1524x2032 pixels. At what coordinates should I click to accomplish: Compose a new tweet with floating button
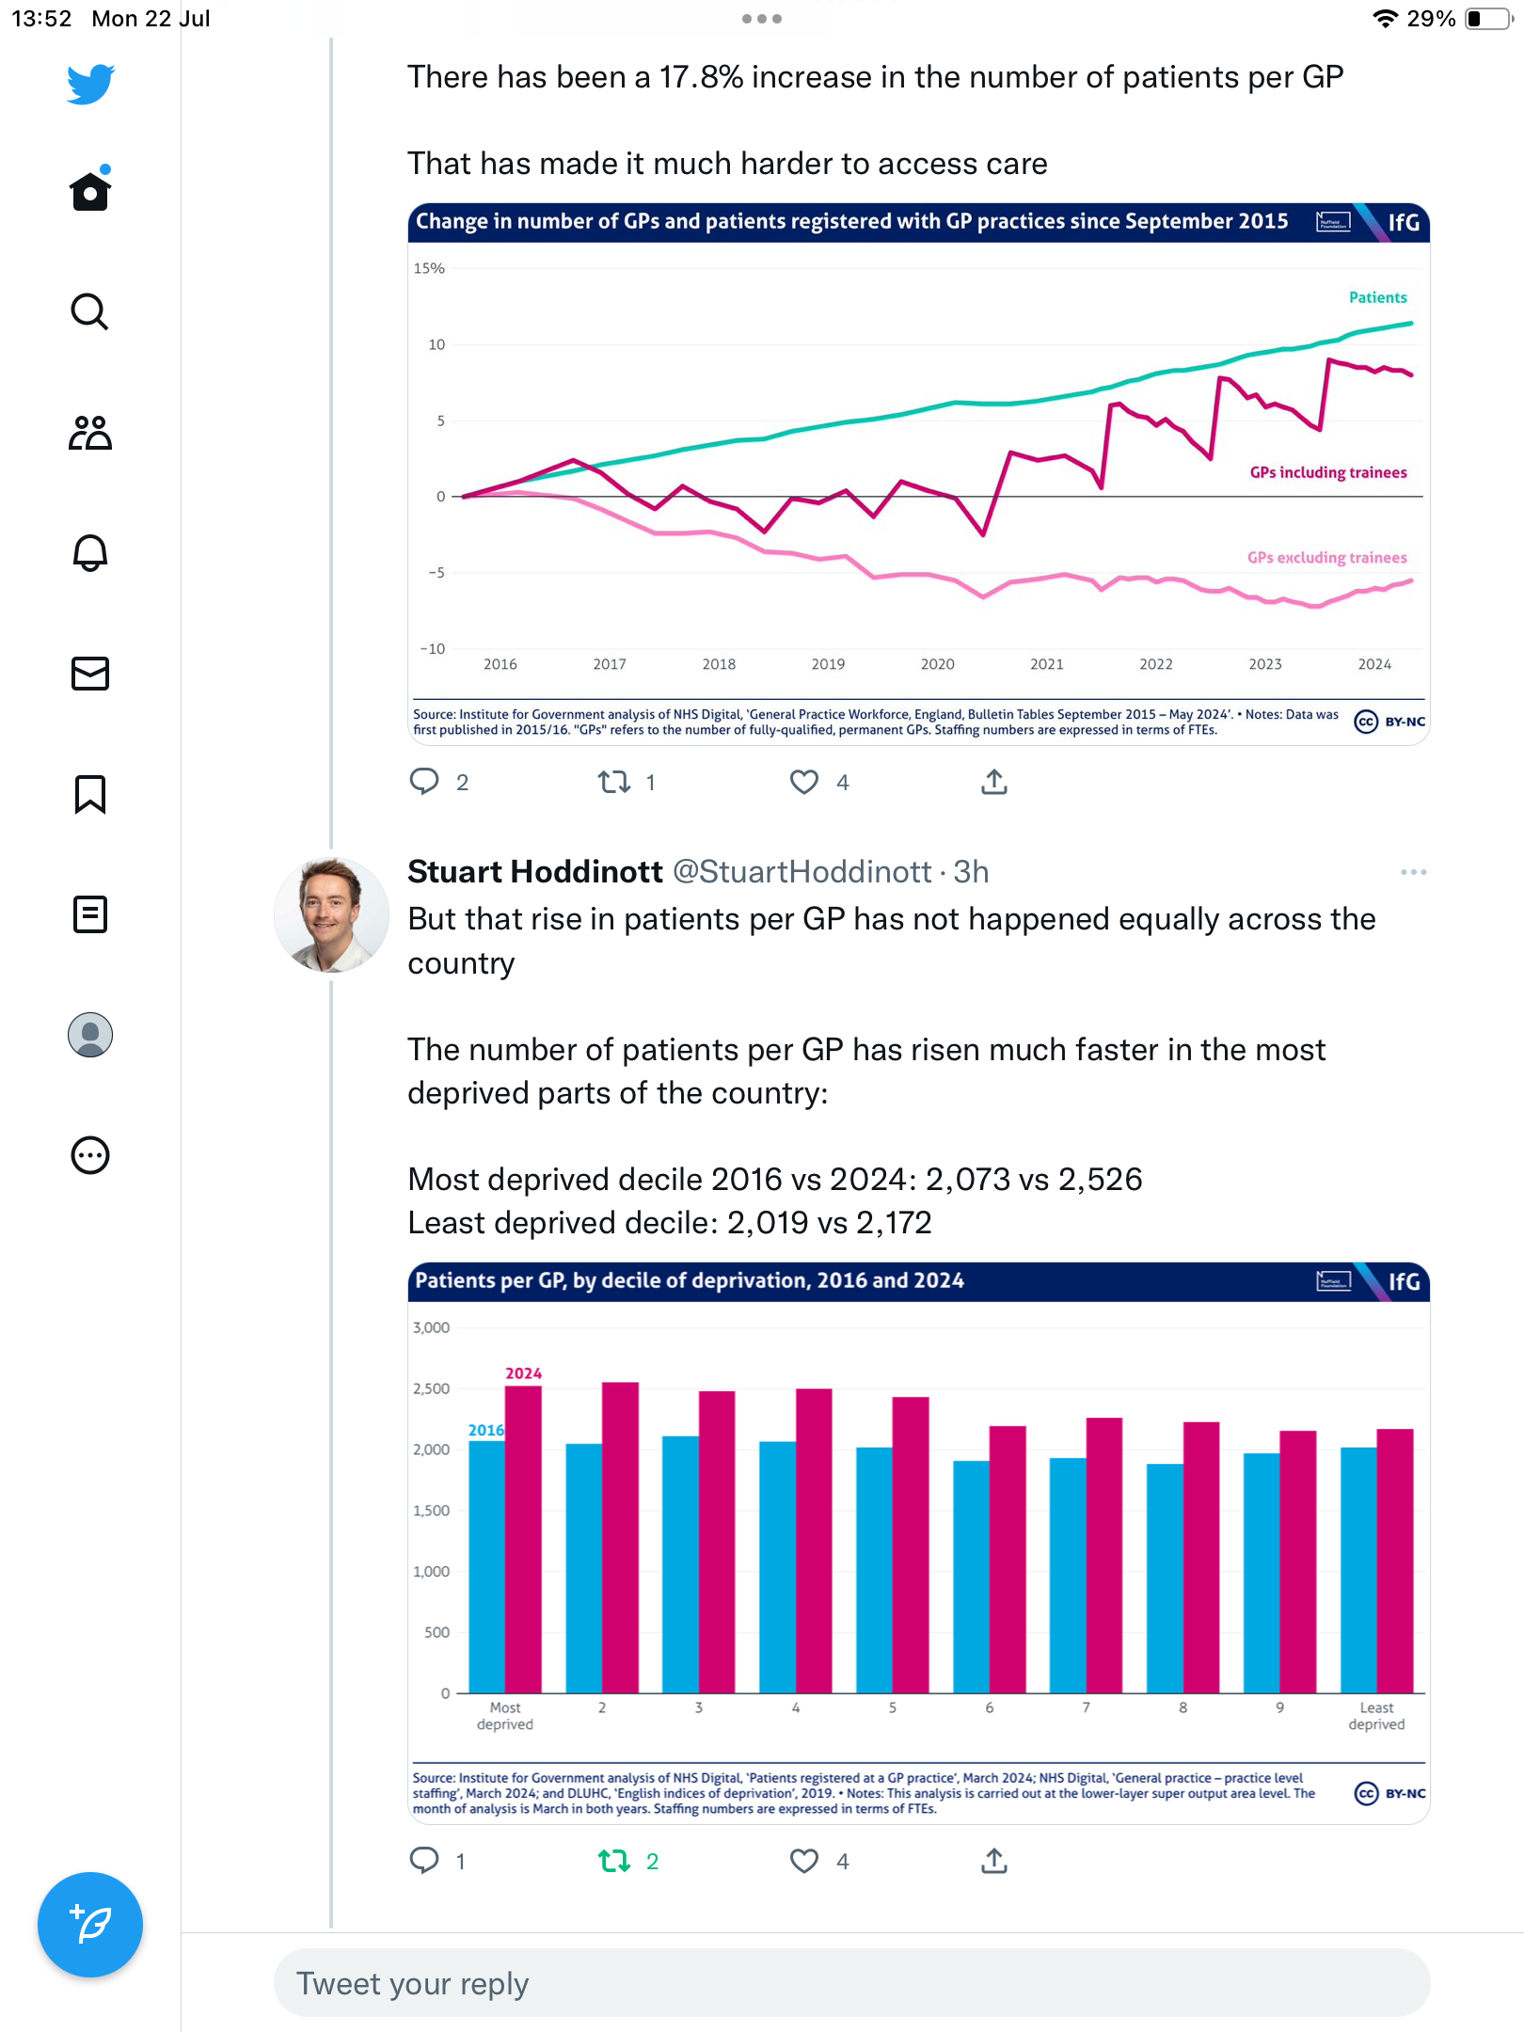coord(90,1925)
